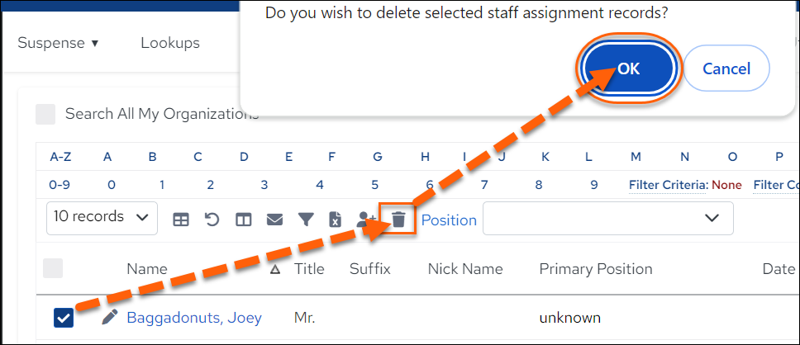This screenshot has width=800, height=345.
Task: Toggle the select-all header checkbox
Action: point(53,268)
